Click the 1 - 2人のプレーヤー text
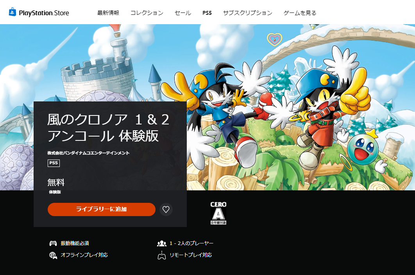 (191, 243)
